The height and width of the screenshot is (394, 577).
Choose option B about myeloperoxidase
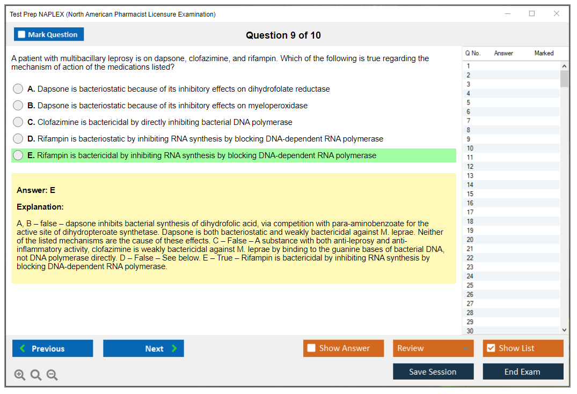18,106
